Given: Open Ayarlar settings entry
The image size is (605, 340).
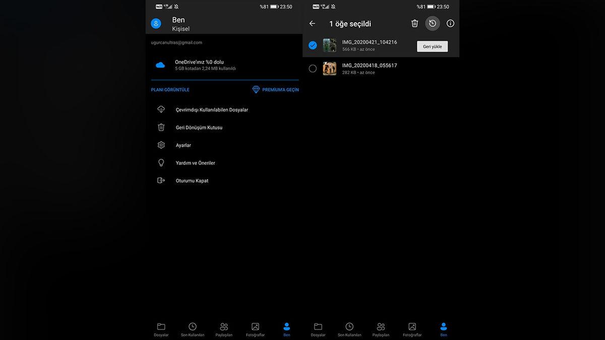Looking at the screenshot, I should pos(184,145).
